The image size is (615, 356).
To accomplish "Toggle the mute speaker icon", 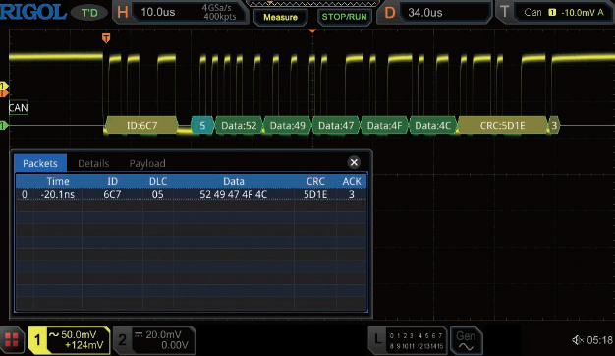I will click(x=578, y=340).
